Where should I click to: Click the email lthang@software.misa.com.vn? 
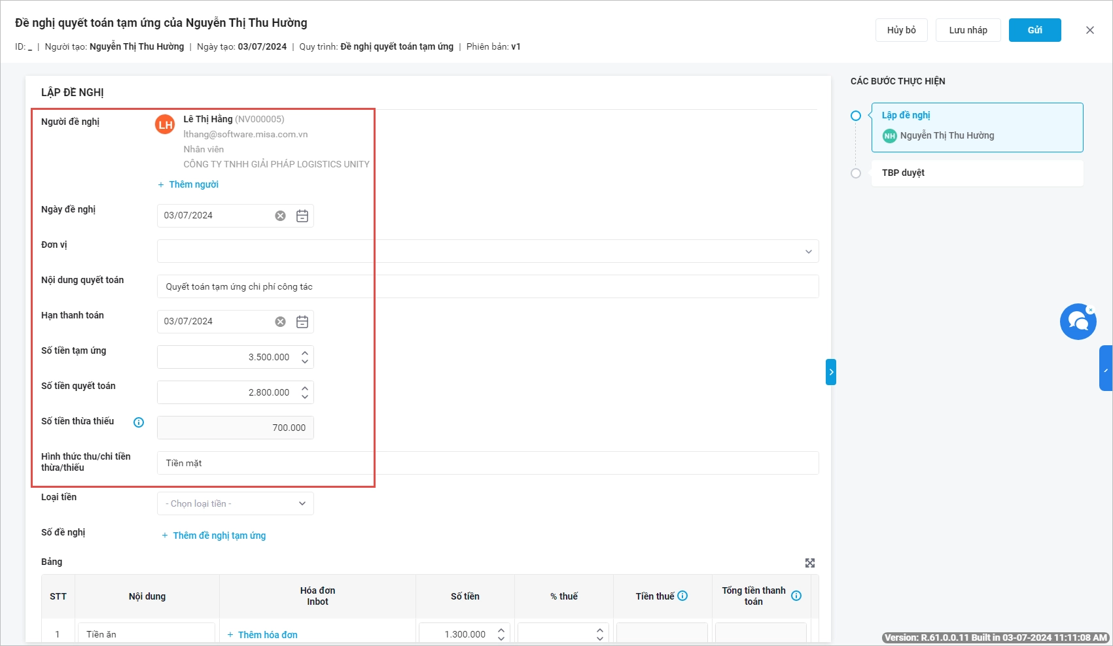(245, 134)
